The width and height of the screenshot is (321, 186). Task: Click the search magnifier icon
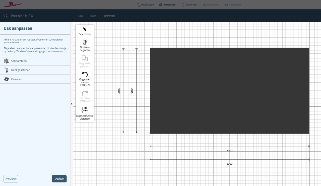5,16
